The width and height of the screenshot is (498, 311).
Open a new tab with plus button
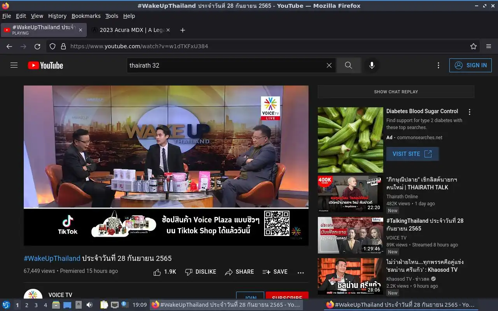click(182, 30)
